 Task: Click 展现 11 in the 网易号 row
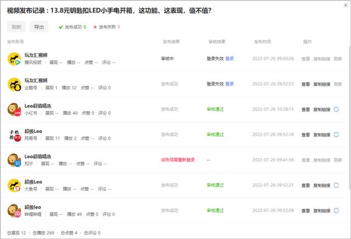coord(53,138)
